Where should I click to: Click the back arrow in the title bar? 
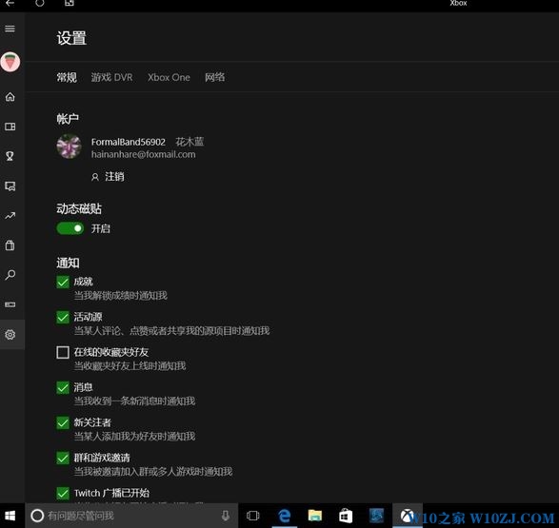point(10,3)
